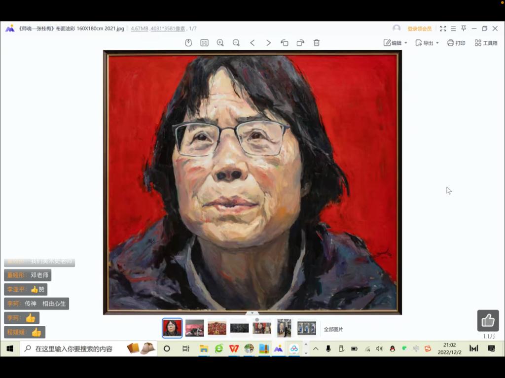Open the WeChat tray icon
Image resolution: width=505 pixels, height=378 pixels.
[404, 348]
